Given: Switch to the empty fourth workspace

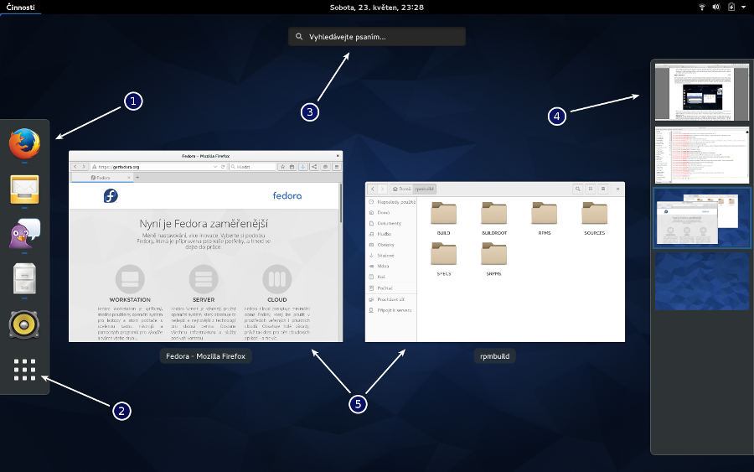Looking at the screenshot, I should [701, 281].
